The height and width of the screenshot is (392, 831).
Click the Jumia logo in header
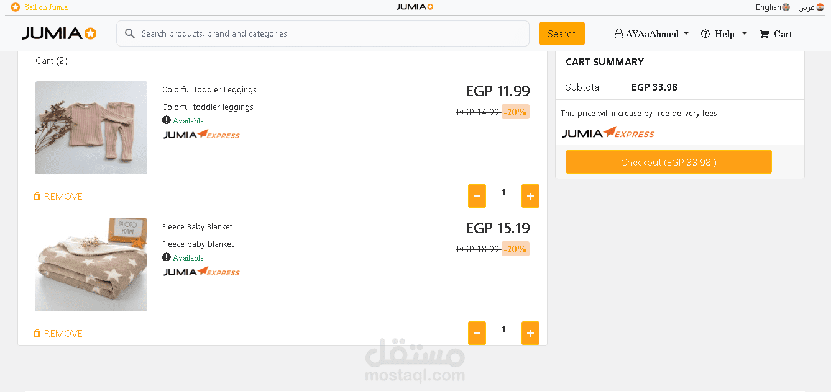click(59, 33)
